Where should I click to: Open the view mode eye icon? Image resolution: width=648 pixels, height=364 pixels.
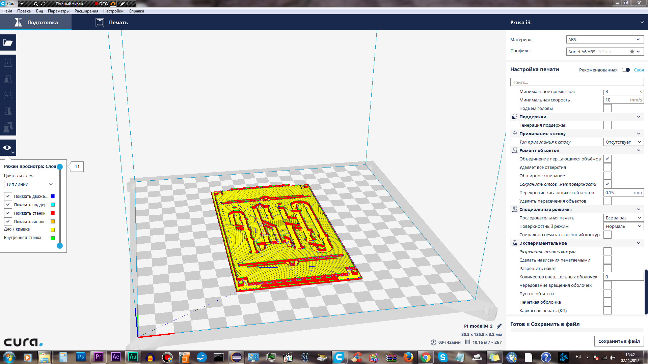[x=7, y=148]
